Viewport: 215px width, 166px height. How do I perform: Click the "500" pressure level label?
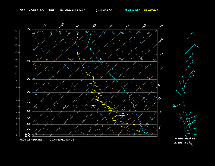click(x=29, y=103)
